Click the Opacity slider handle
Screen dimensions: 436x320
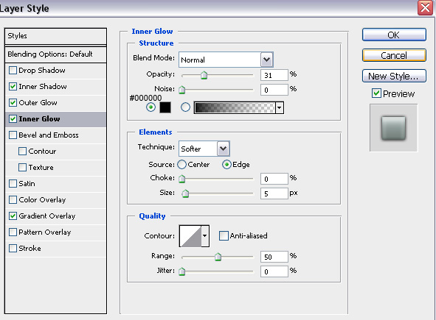tap(204, 75)
